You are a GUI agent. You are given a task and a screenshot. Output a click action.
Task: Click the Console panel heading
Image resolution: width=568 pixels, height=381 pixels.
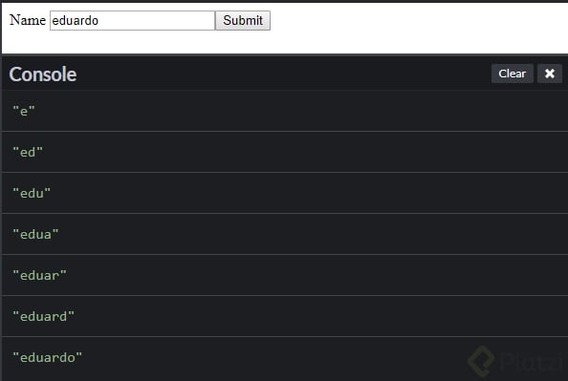point(43,74)
